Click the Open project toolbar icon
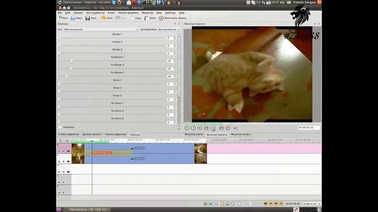The height and width of the screenshot is (212, 378). click(x=73, y=18)
